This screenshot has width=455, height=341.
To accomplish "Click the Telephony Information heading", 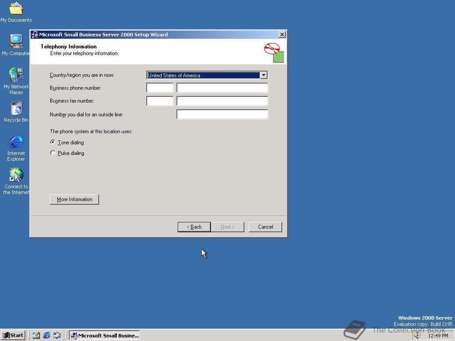I will click(x=68, y=46).
